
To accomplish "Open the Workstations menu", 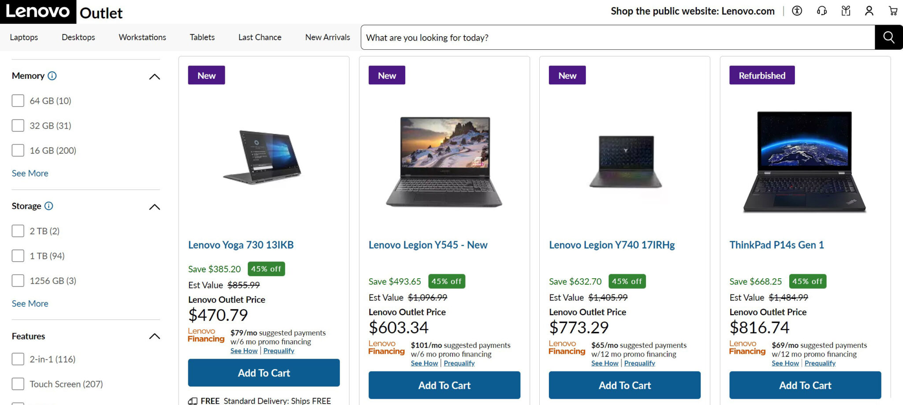I will pos(142,37).
